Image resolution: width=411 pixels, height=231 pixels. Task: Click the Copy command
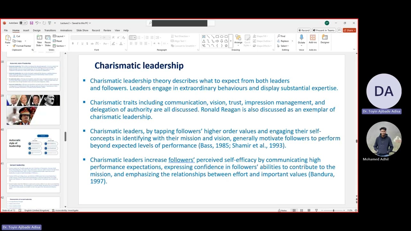17,41
